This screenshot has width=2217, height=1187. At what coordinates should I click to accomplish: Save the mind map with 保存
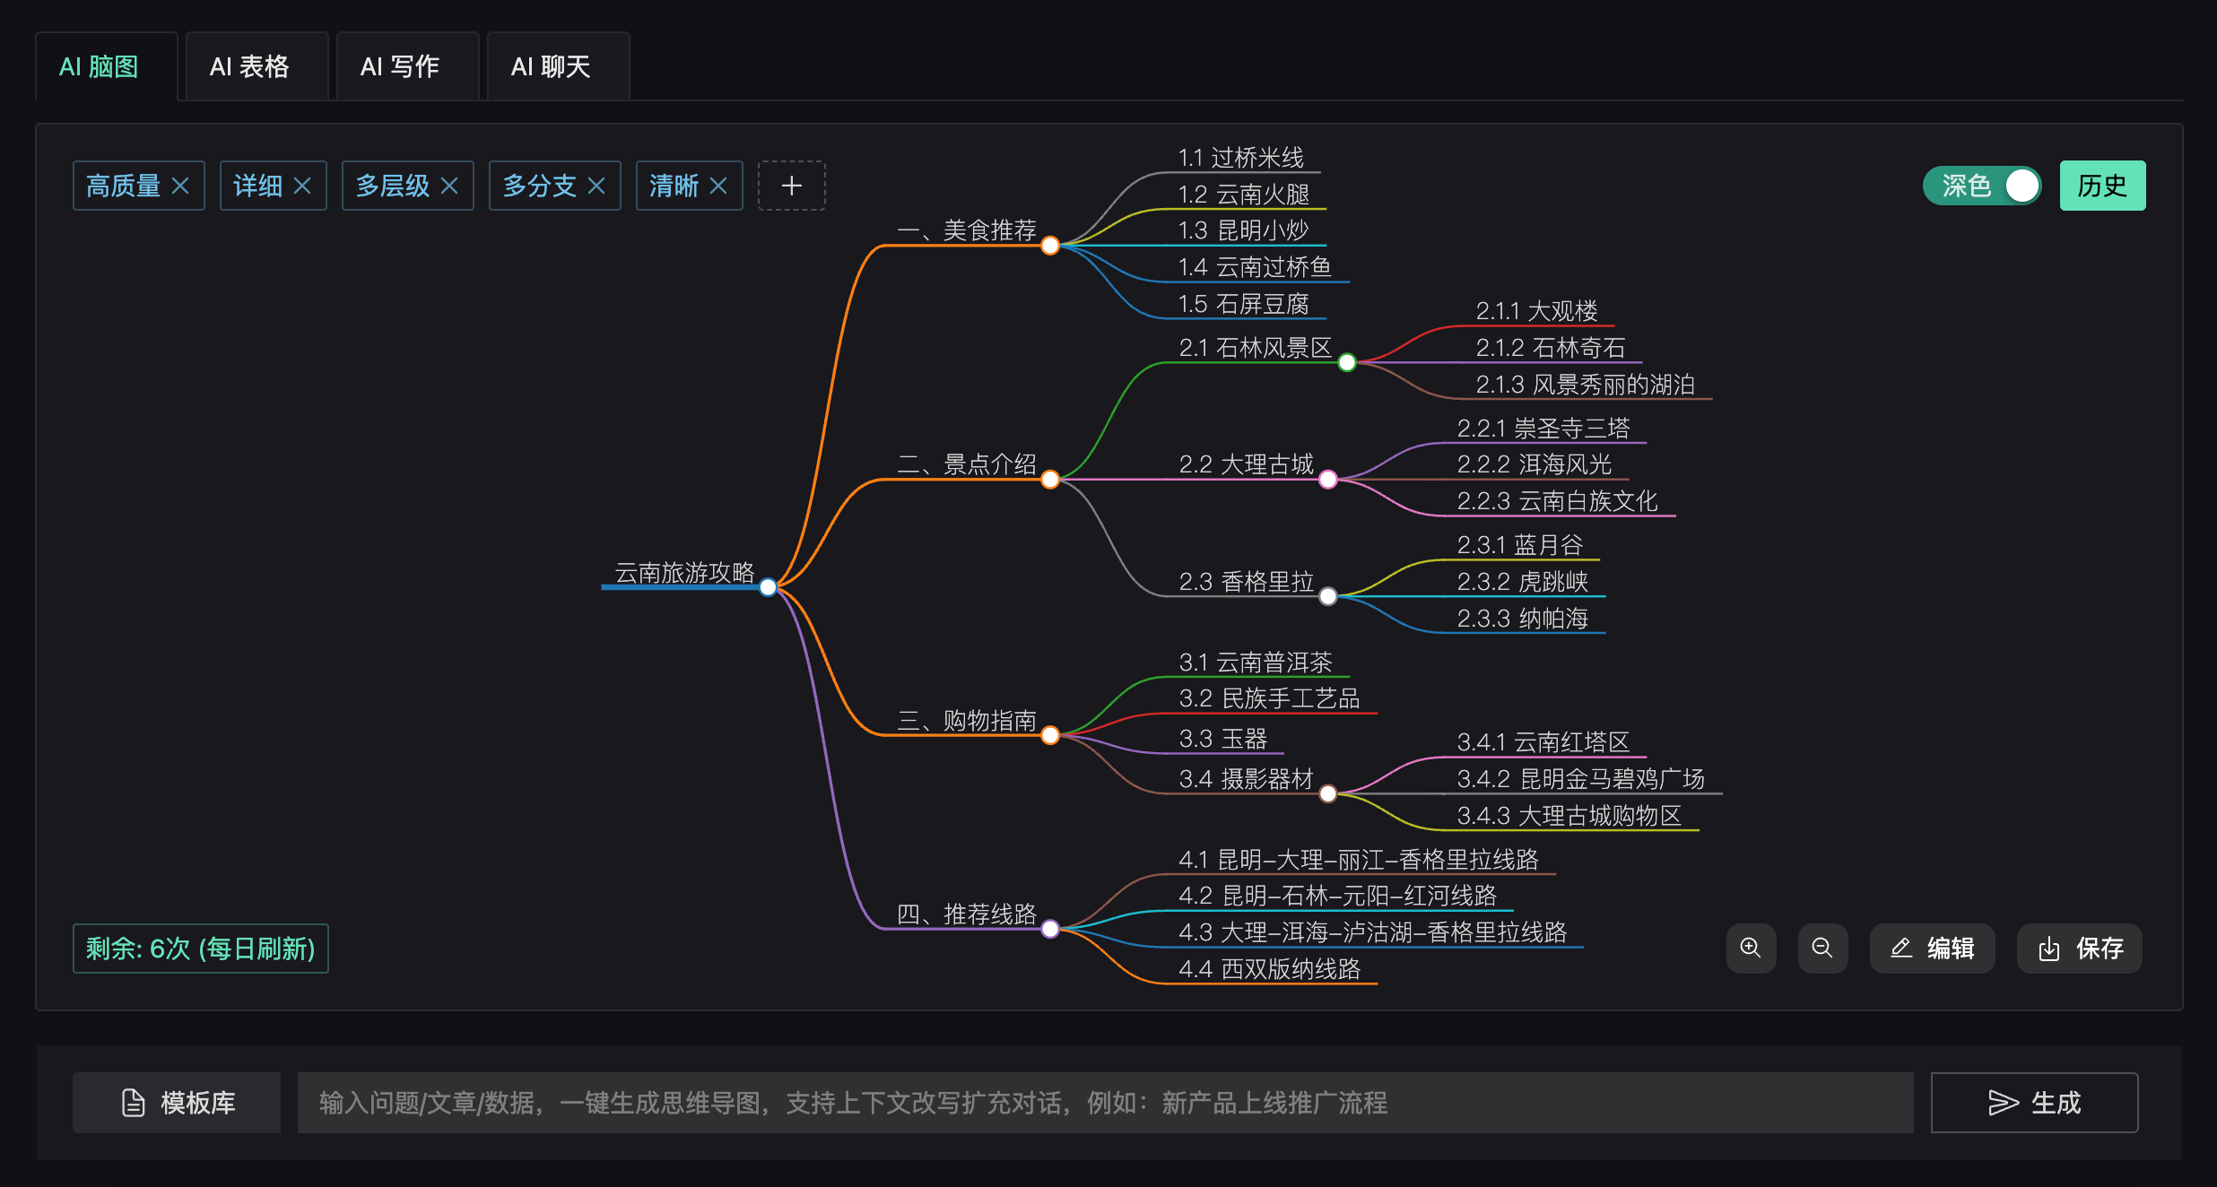point(2079,948)
